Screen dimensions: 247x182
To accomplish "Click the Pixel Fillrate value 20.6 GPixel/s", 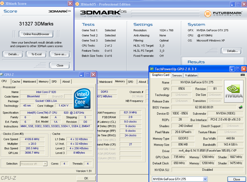I will [183, 132].
